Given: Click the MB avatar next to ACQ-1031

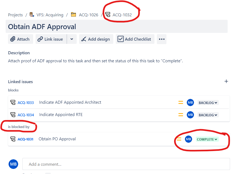Looking at the screenshot, I should pos(188,139).
